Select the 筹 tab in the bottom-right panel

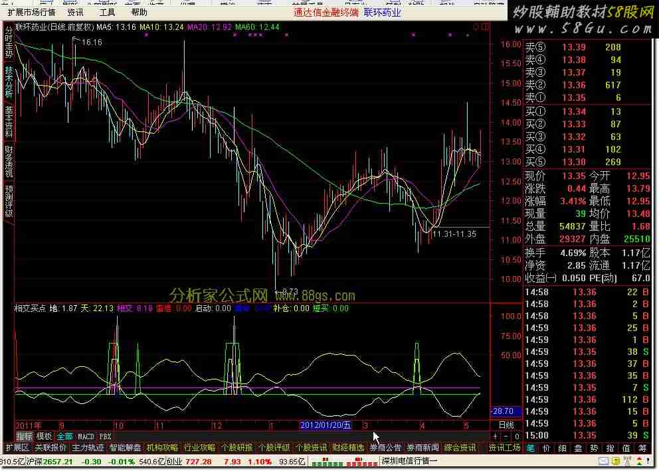643,448
